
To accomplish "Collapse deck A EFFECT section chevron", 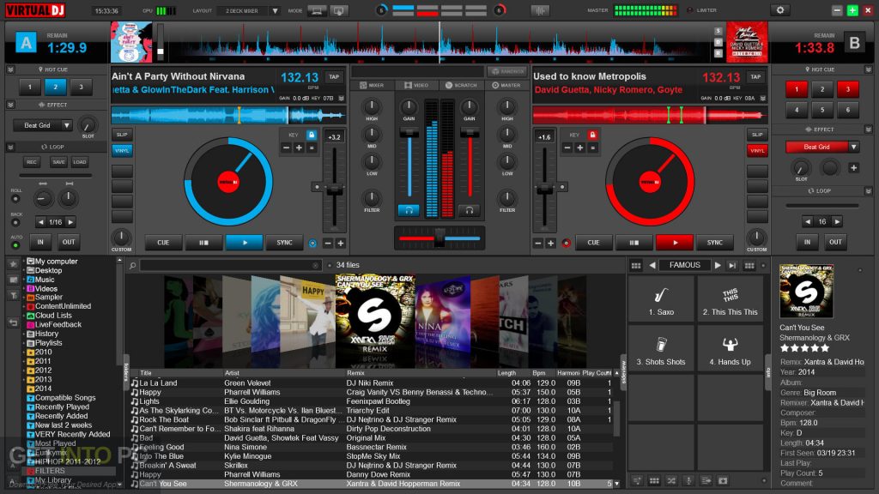I will (10, 105).
